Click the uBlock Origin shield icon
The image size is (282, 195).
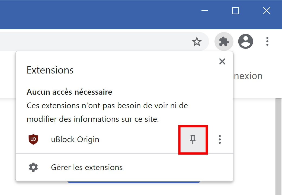pyautogui.click(x=33, y=139)
